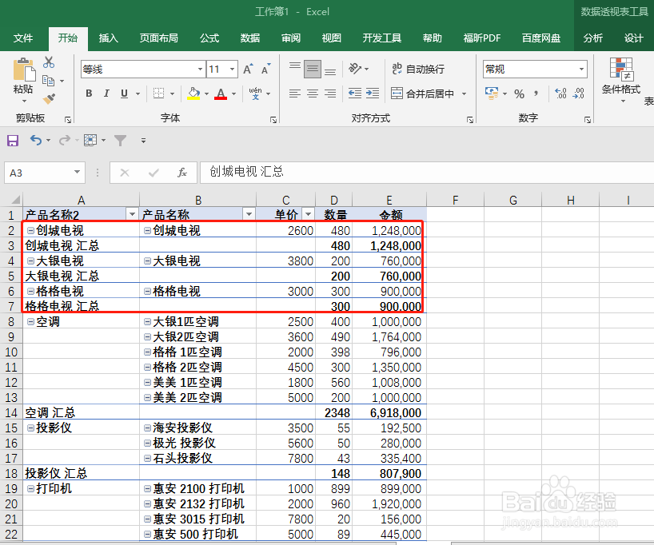Screen dimensions: 654x545
Task: Open the 数字 dialog launcher
Action: pos(588,120)
